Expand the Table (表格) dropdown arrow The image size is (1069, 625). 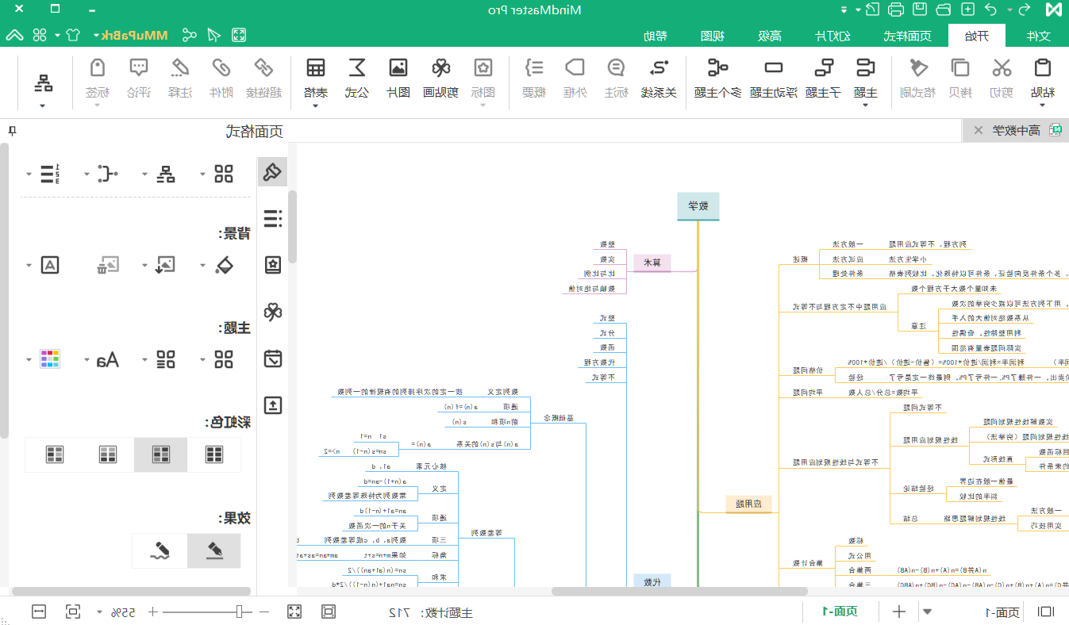(x=316, y=105)
